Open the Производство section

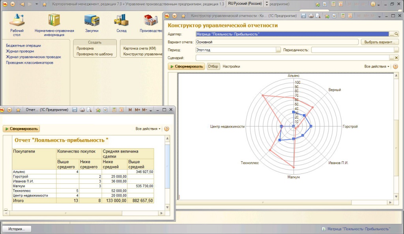pyautogui.click(x=151, y=24)
